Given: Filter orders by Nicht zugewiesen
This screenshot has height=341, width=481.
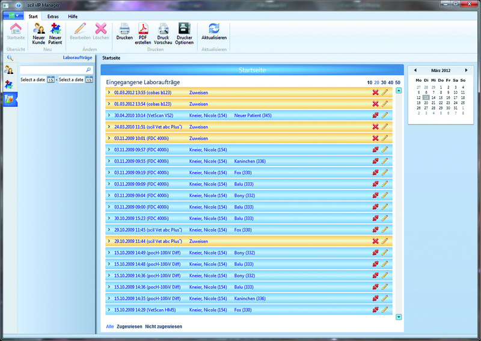Looking at the screenshot, I should coord(163,327).
